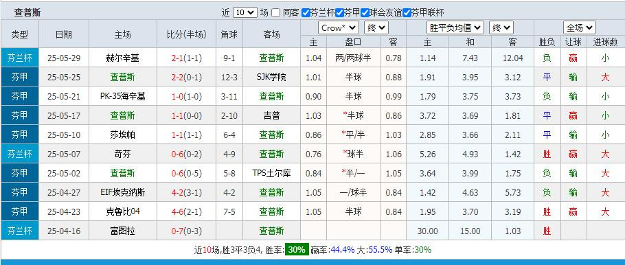Open the SJK学院 away team link

[x=271, y=78]
